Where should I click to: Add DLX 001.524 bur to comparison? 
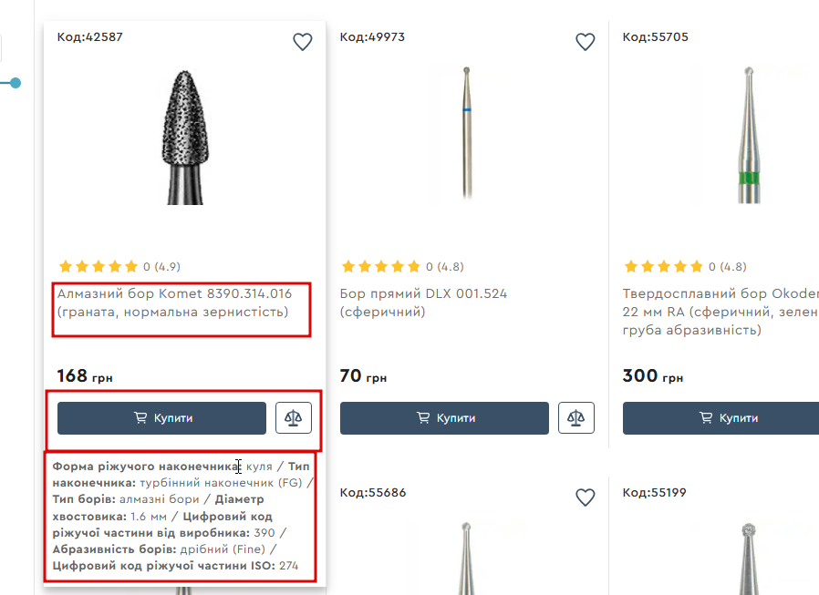576,418
